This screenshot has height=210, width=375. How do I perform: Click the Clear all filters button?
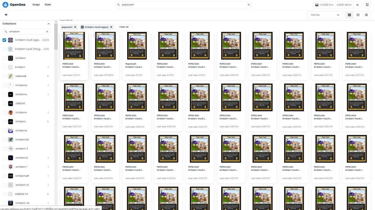point(124,27)
